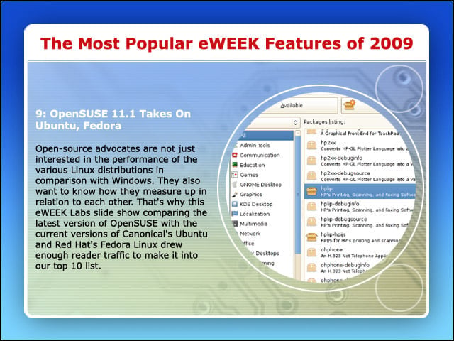454x341 pixels.
Task: Select the hp2xx-debuginfo package name
Action: (341, 158)
